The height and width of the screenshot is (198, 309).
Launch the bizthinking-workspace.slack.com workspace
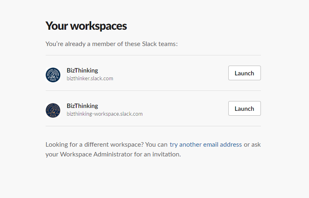pyautogui.click(x=244, y=108)
